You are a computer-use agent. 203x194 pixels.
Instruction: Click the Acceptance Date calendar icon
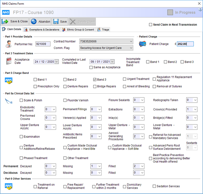pos(9,61)
